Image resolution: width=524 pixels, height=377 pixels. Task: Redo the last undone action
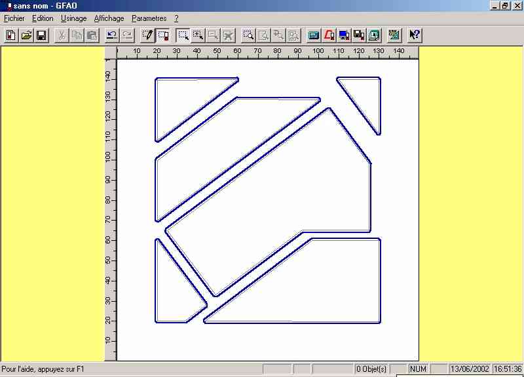(127, 35)
